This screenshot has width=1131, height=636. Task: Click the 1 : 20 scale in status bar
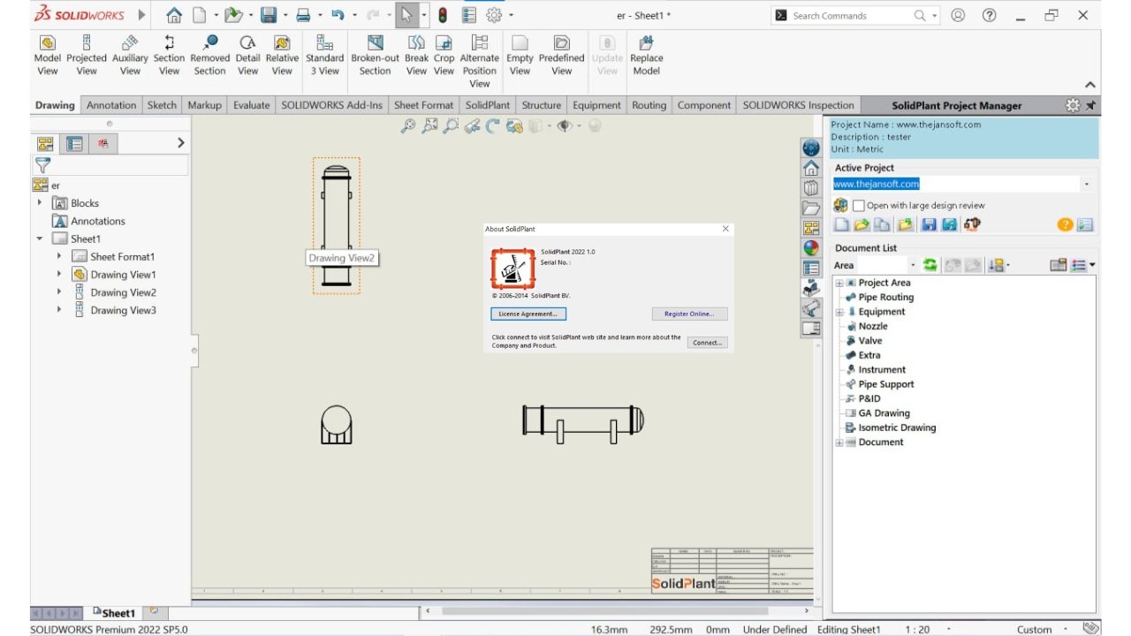click(916, 629)
